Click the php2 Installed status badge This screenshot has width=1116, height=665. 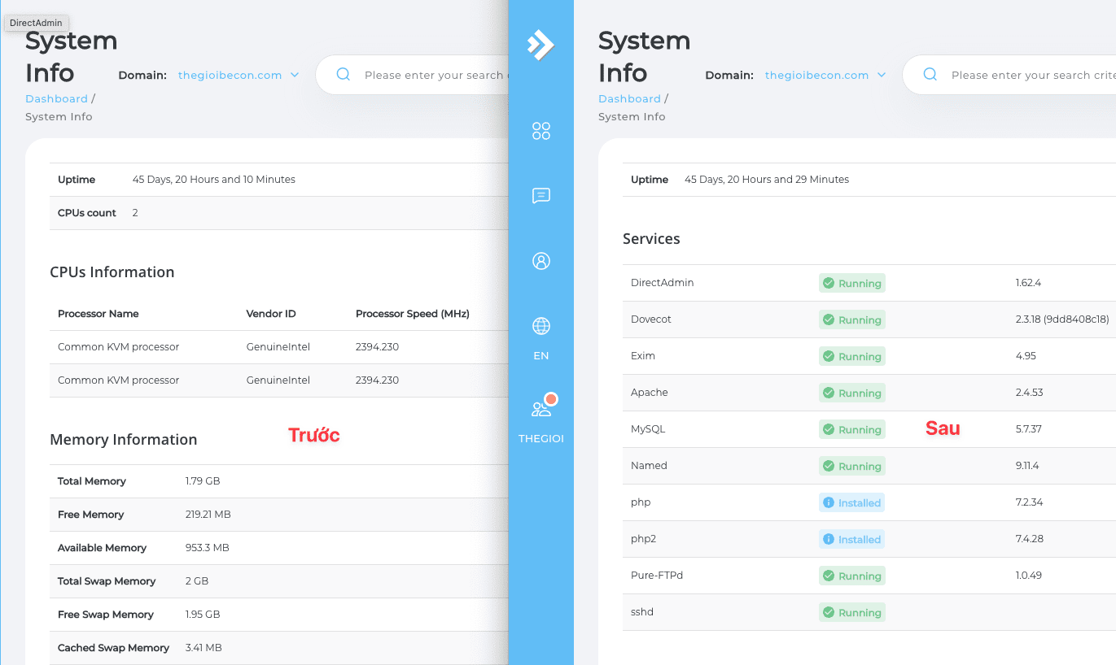[x=852, y=539]
